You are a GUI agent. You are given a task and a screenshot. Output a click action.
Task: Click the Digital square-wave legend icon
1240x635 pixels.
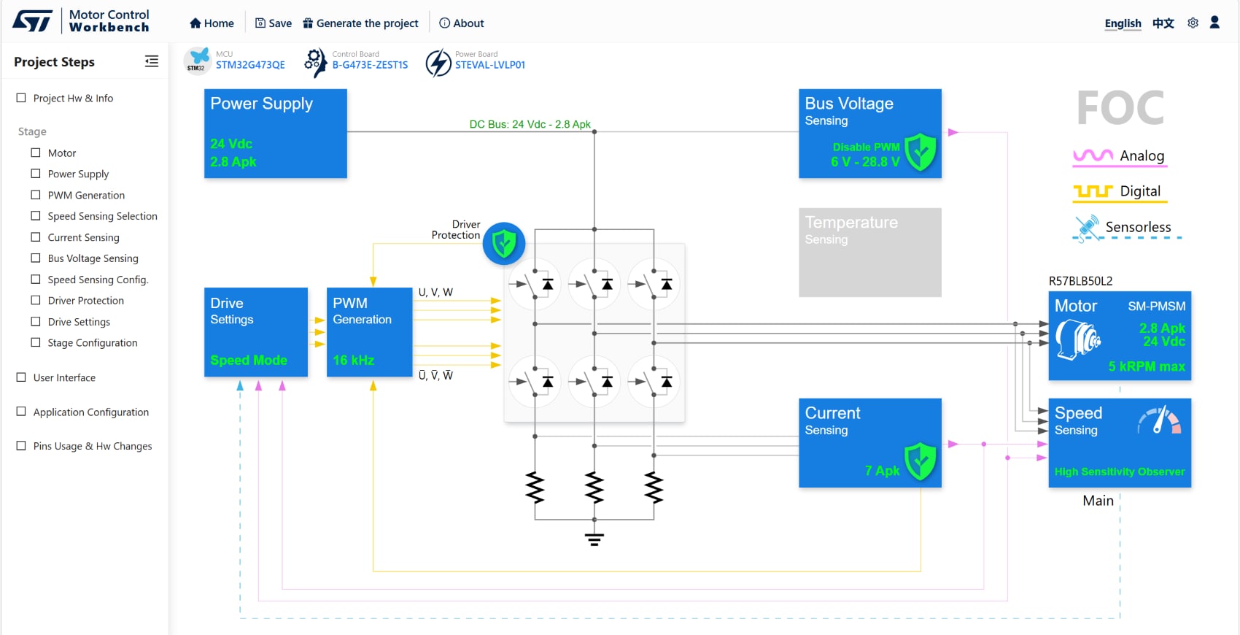1093,192
